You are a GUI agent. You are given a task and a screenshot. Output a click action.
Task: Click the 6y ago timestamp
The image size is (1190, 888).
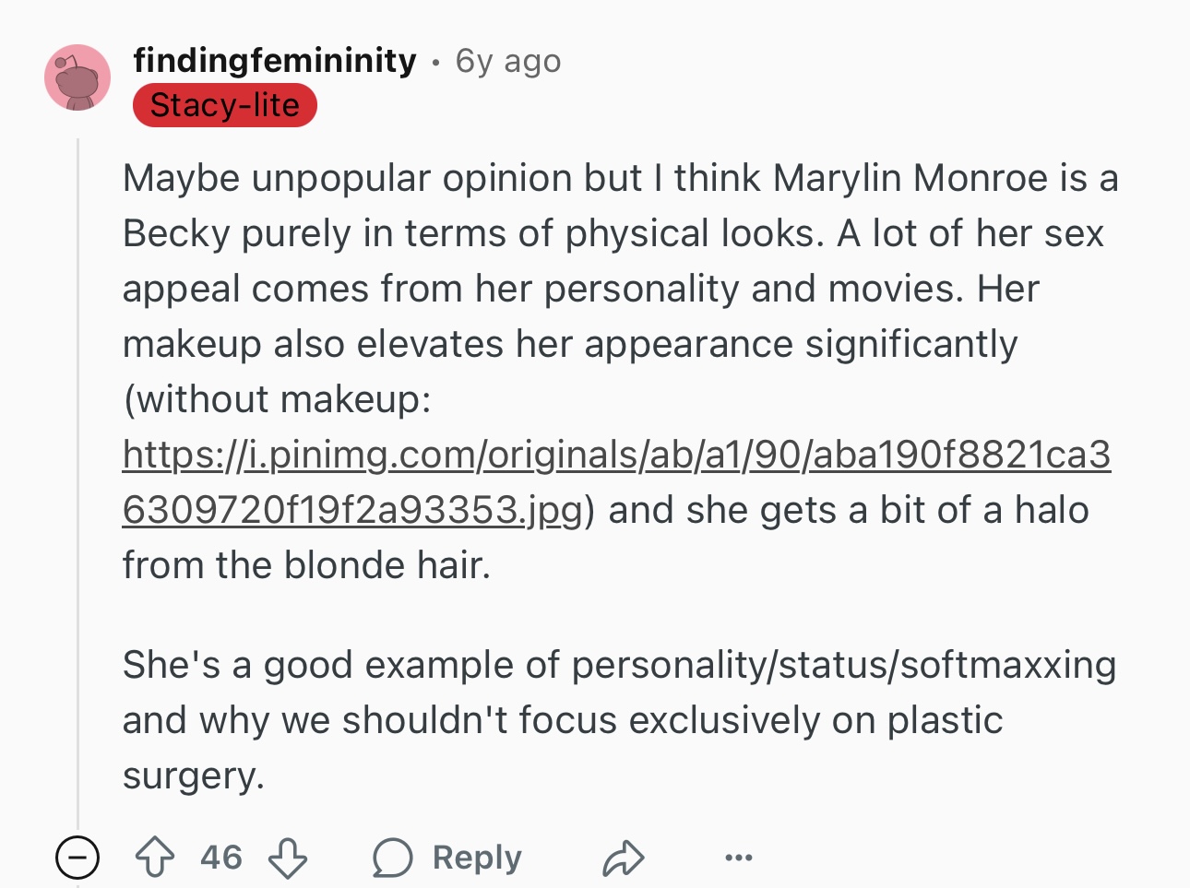pos(508,61)
